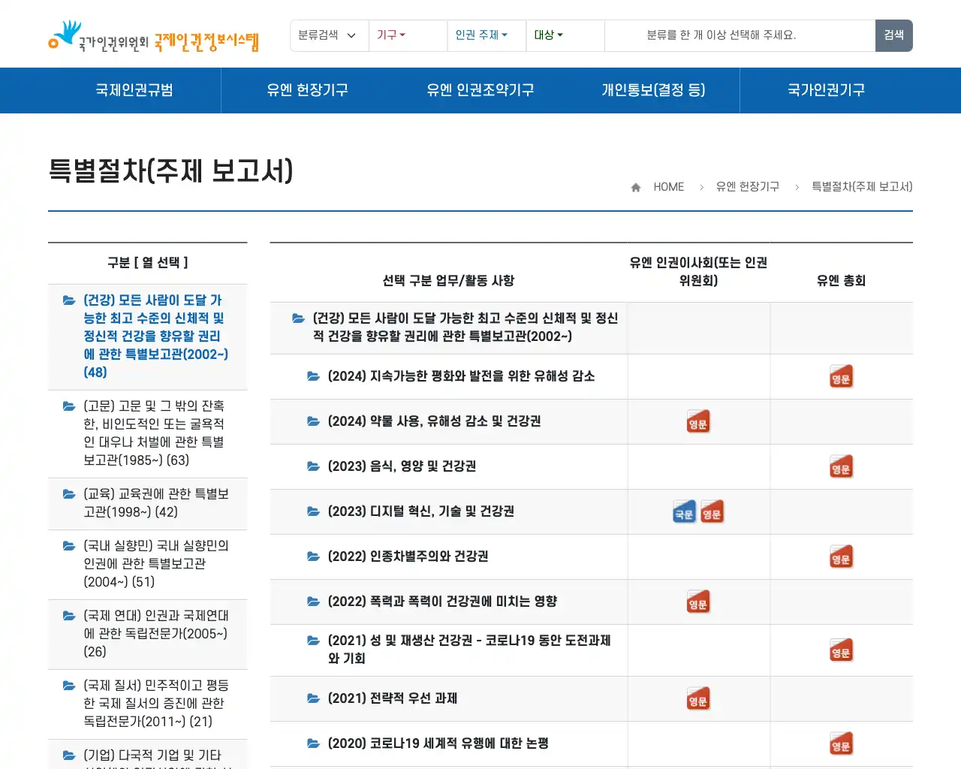The height and width of the screenshot is (769, 961).
Task: Select the (교육) 교육권에 관한 특별보고관 sidebar link
Action: (147, 503)
